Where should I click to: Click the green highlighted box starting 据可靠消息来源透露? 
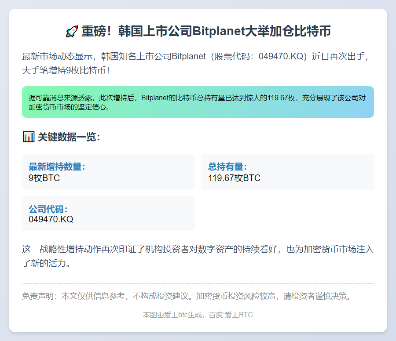point(198,102)
